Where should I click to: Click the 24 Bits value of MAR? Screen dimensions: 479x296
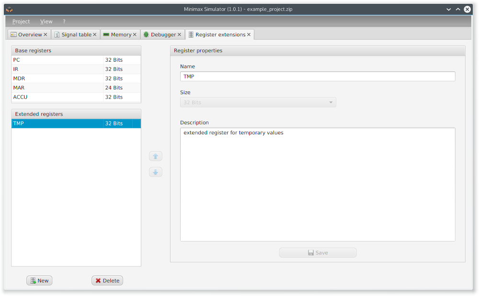114,88
